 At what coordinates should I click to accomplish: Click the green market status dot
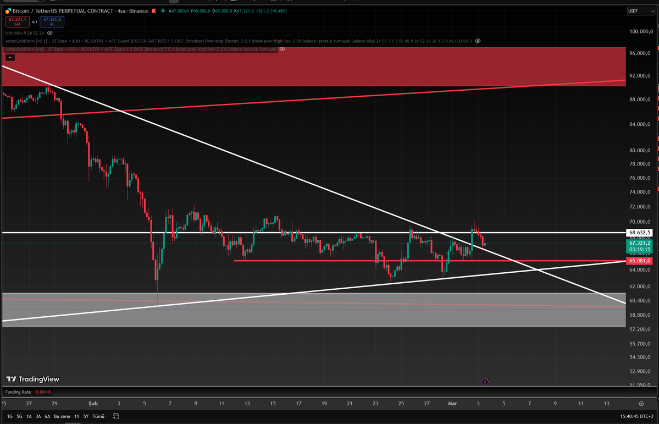[x=163, y=11]
